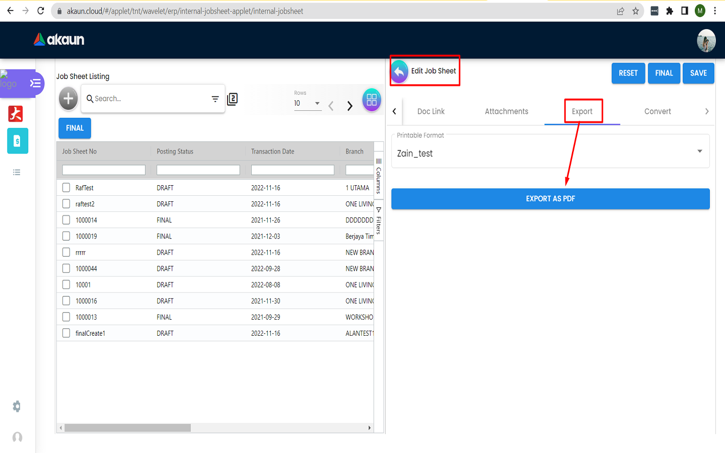Click the filter lines icon in search box
The width and height of the screenshot is (725, 453).
click(215, 99)
